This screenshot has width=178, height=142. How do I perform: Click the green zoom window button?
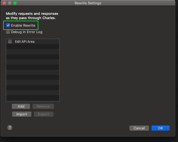pos(15,3)
